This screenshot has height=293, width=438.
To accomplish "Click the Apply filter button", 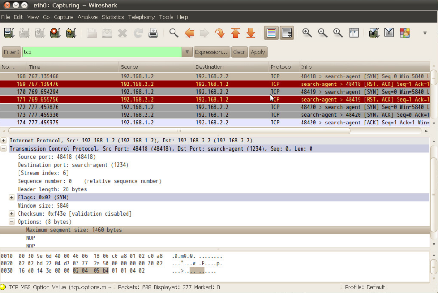I will click(258, 52).
